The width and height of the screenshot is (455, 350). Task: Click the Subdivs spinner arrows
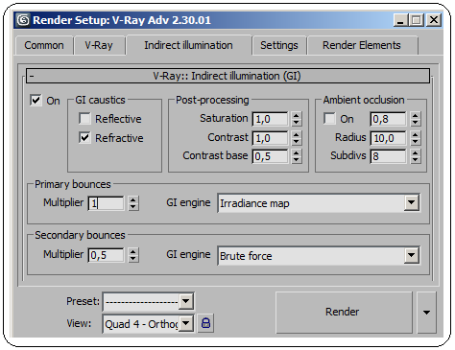416,156
